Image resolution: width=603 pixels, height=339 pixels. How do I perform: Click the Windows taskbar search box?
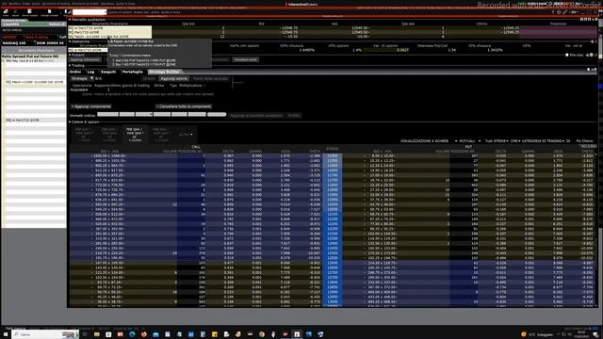point(45,334)
